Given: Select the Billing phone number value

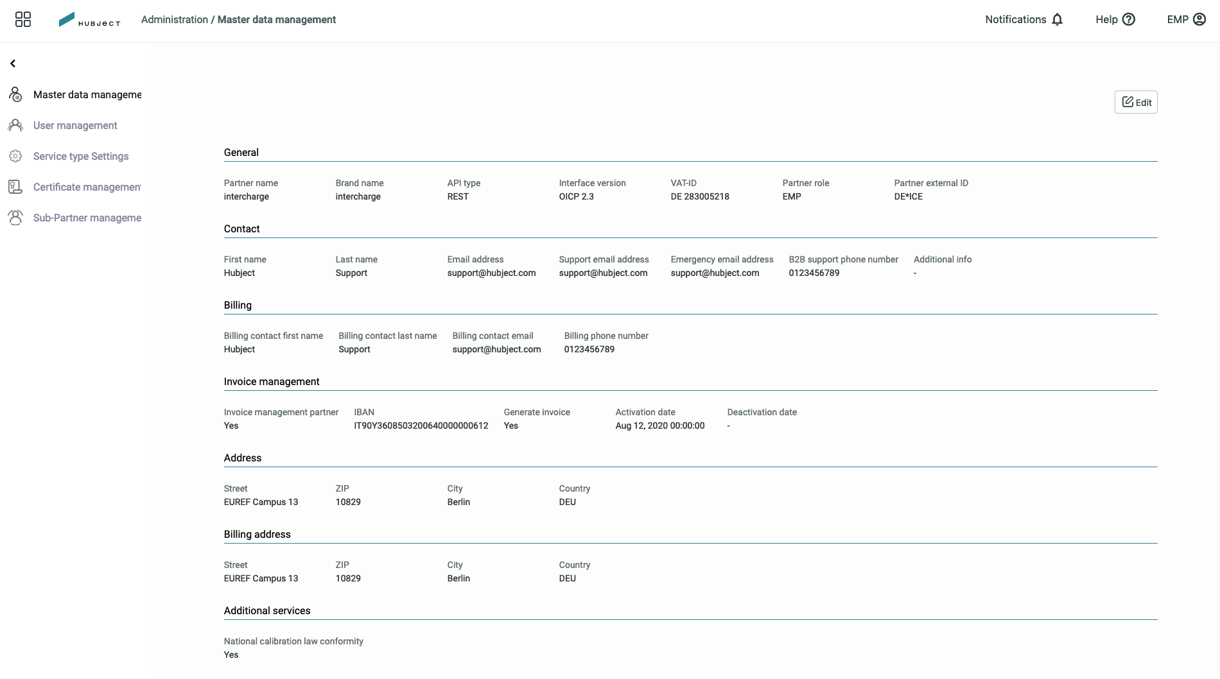Looking at the screenshot, I should point(589,349).
